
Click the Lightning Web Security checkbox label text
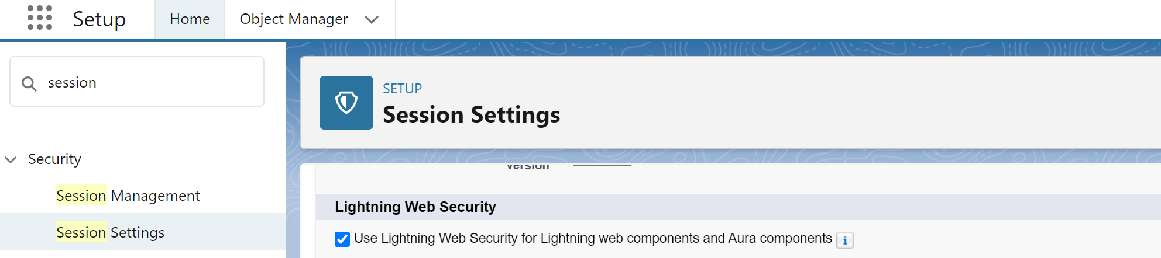(592, 239)
